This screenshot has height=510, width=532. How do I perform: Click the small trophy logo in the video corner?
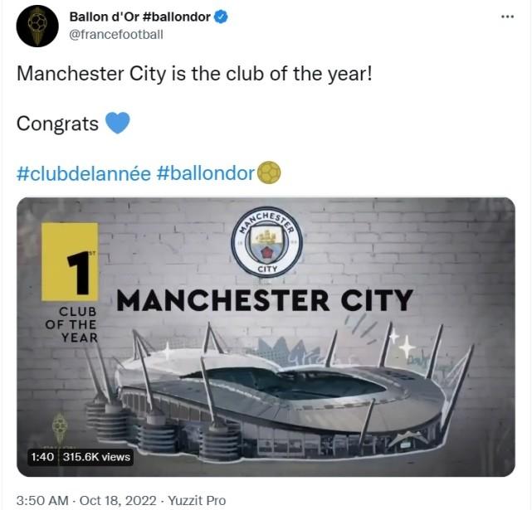point(59,429)
